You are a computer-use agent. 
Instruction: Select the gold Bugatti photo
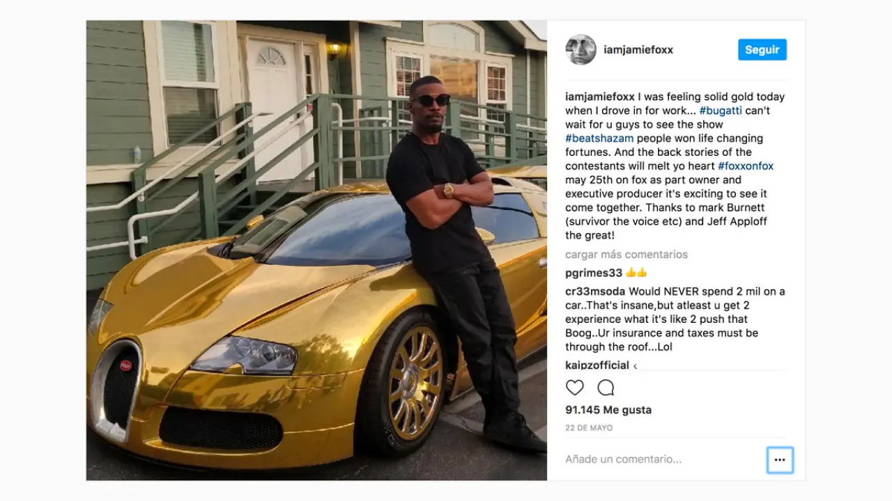click(316, 250)
